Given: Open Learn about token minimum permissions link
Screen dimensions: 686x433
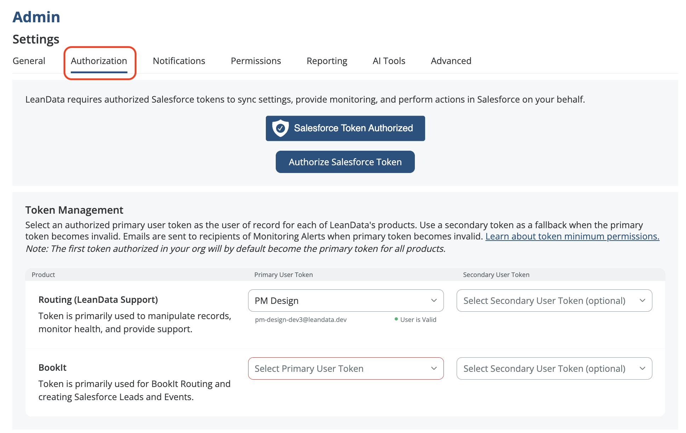Looking at the screenshot, I should [x=572, y=236].
